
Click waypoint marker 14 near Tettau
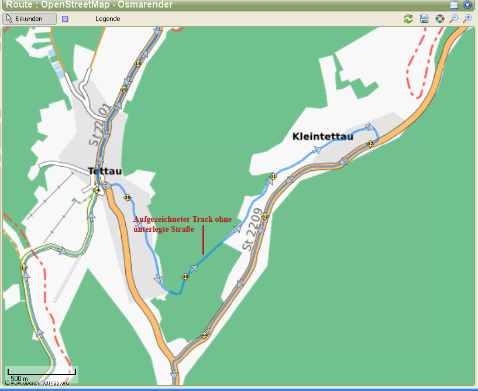point(97,190)
